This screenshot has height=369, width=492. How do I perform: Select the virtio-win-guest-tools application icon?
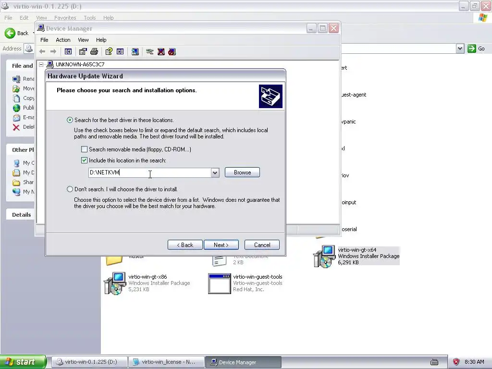click(x=220, y=283)
